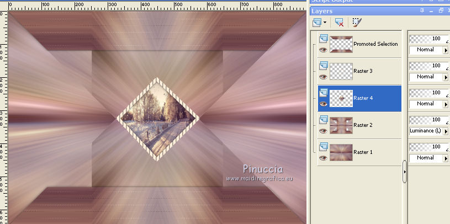Click the Delete Layer icon
This screenshot has width=450, height=224.
click(339, 23)
